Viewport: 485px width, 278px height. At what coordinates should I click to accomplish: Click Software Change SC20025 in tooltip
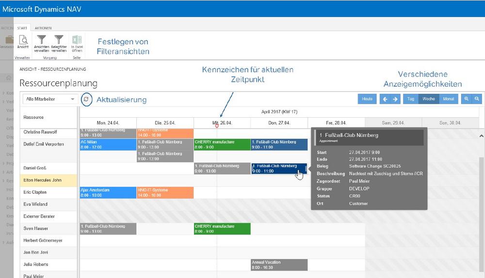pyautogui.click(x=375, y=166)
